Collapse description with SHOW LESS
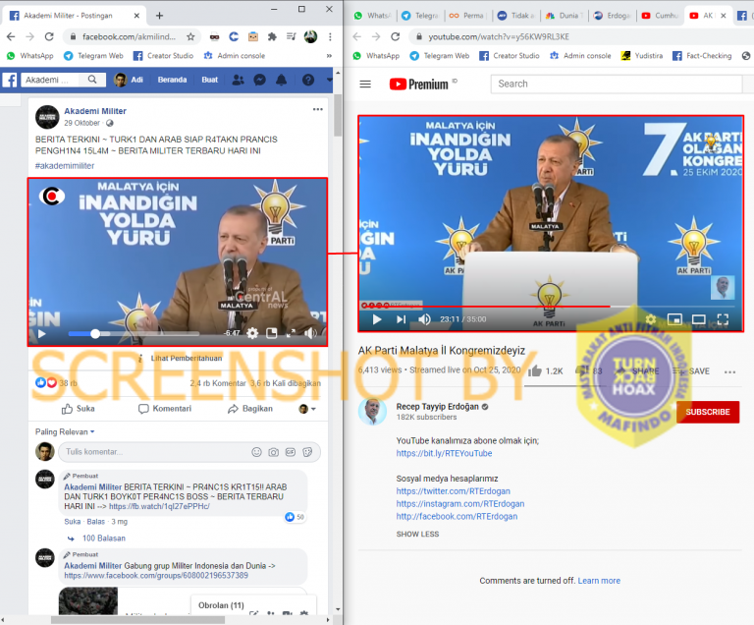754x625 pixels. tap(417, 534)
